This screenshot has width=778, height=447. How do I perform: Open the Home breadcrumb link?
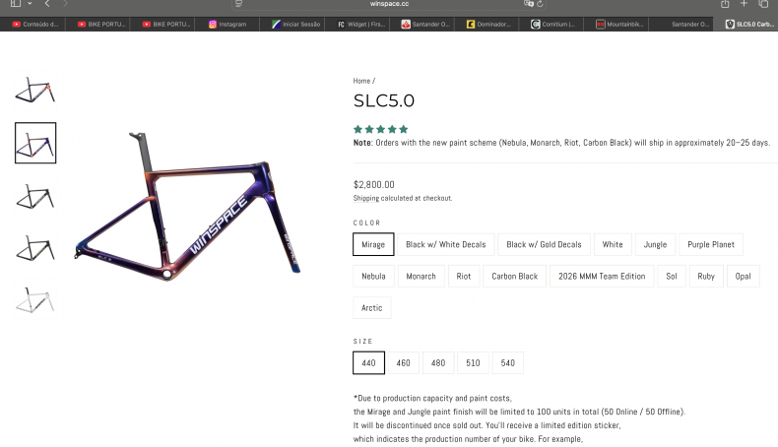[x=361, y=81]
